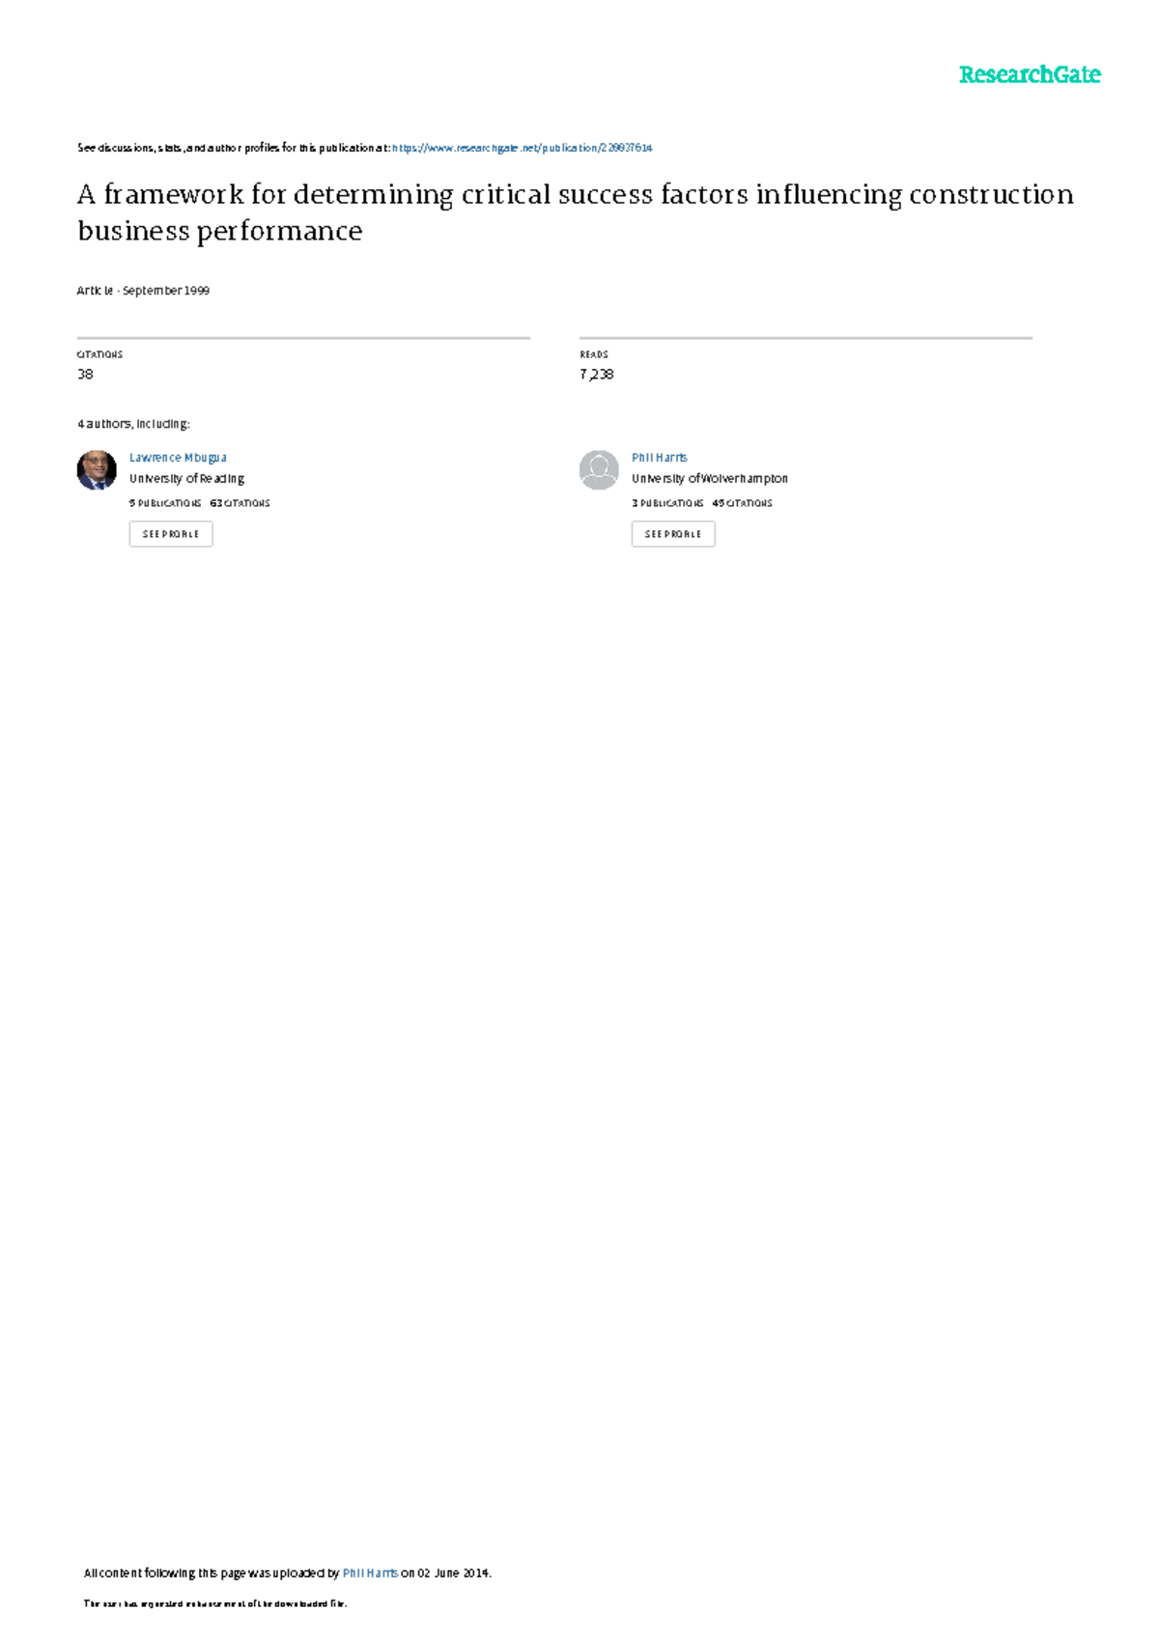Click the '4 authors, including' label

coord(133,424)
